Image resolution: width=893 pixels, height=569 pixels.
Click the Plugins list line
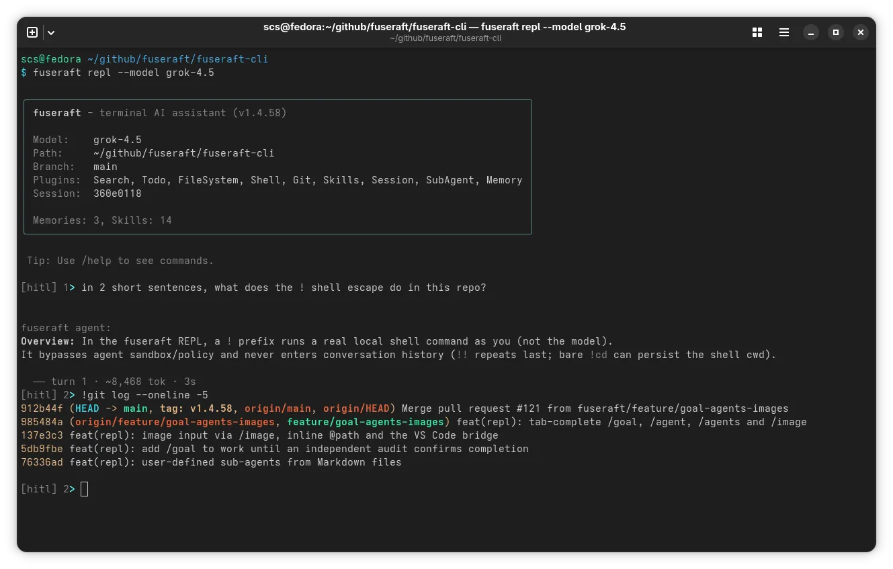[278, 180]
